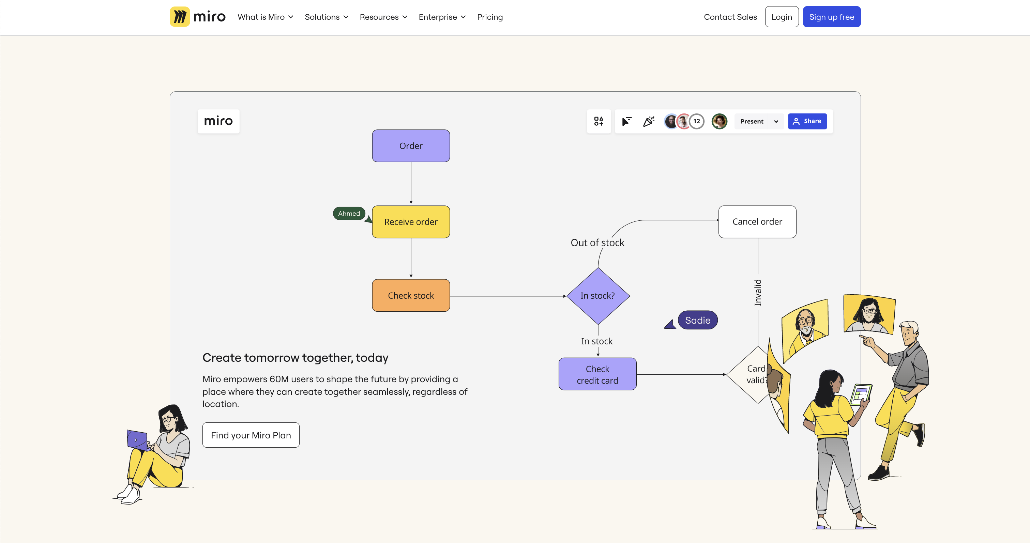Expand the chevron beside Solutions
The height and width of the screenshot is (543, 1030).
[346, 17]
